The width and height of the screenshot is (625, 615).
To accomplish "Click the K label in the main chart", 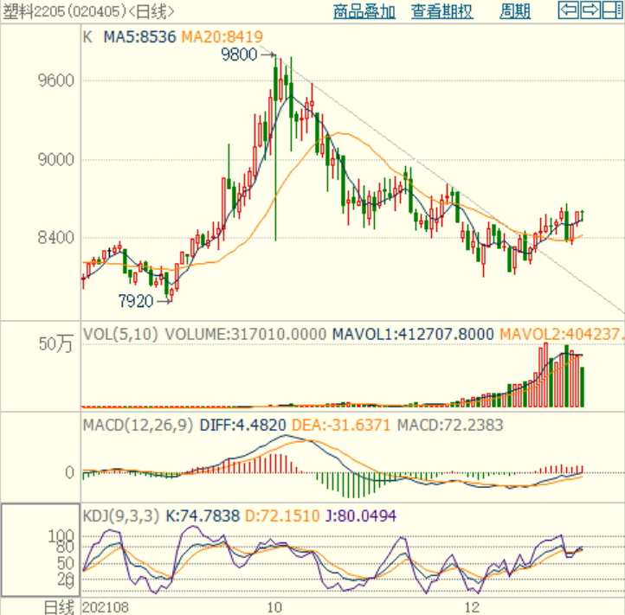I will click(x=87, y=38).
